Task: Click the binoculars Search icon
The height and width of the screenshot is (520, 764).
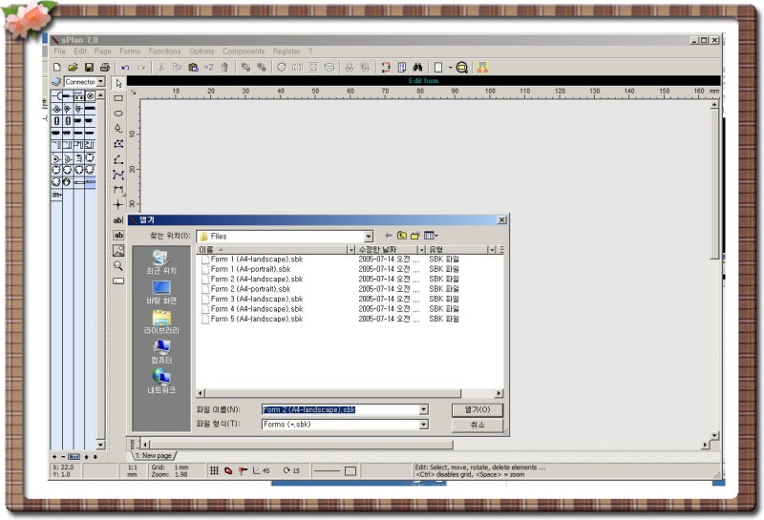Action: [x=417, y=67]
